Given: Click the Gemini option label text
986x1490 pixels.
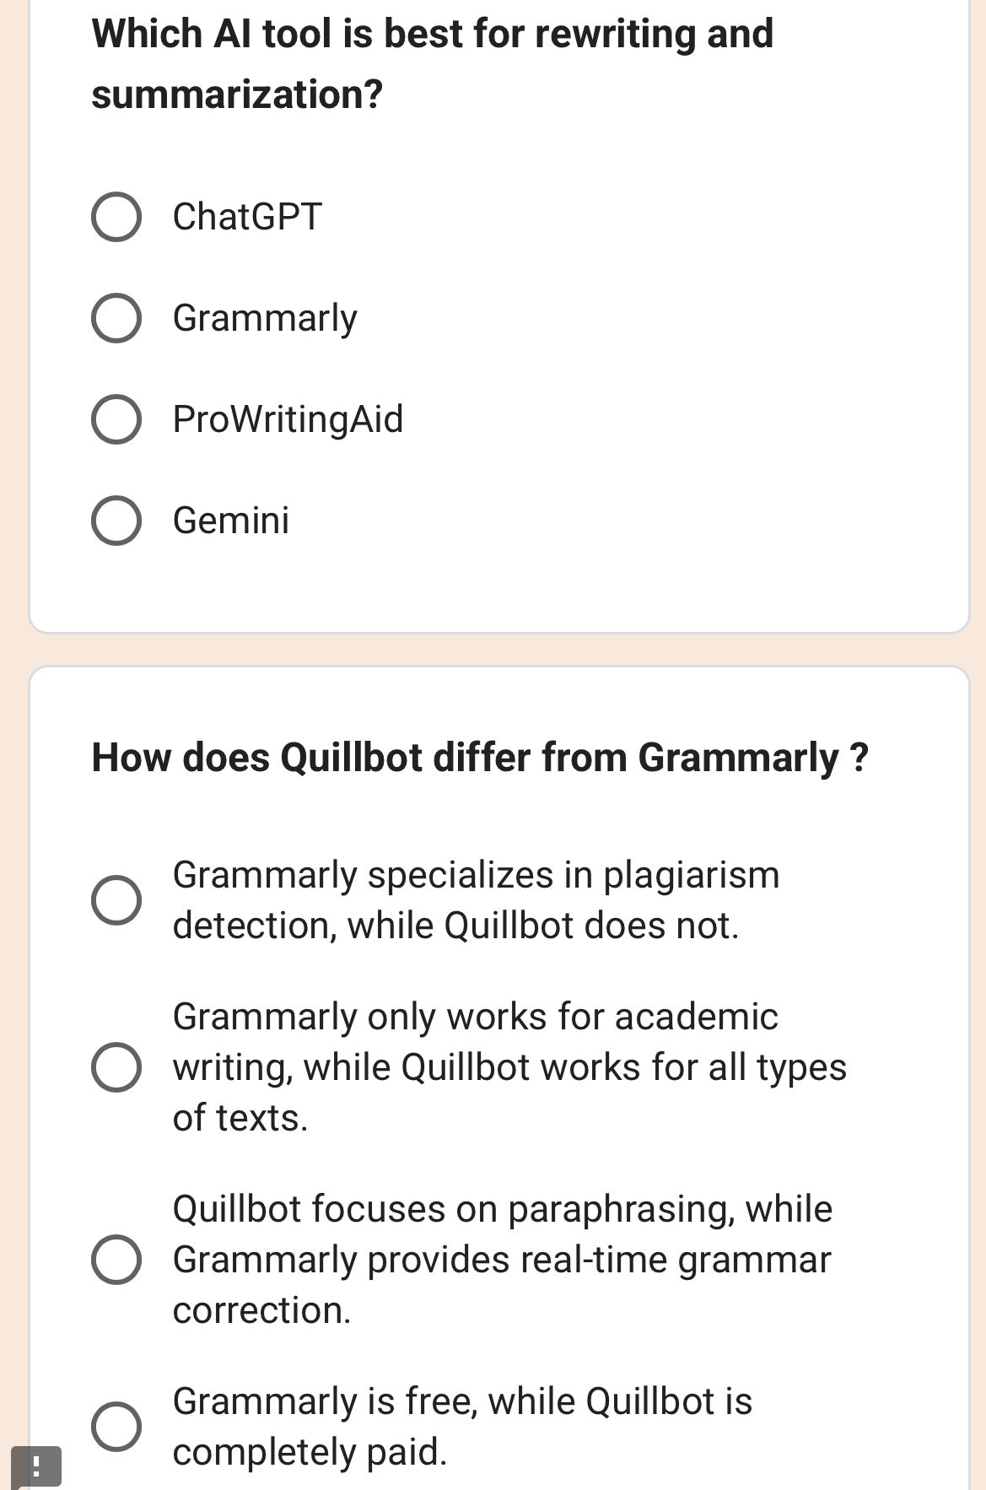Looking at the screenshot, I should click(x=231, y=521).
